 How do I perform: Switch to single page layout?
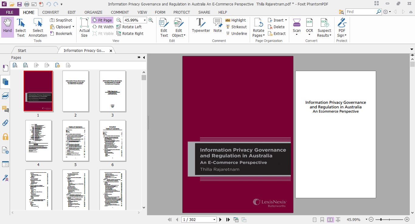pyautogui.click(x=314, y=219)
